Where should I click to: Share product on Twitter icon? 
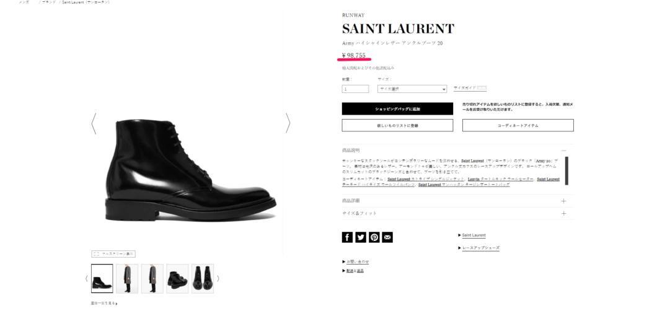pos(360,237)
